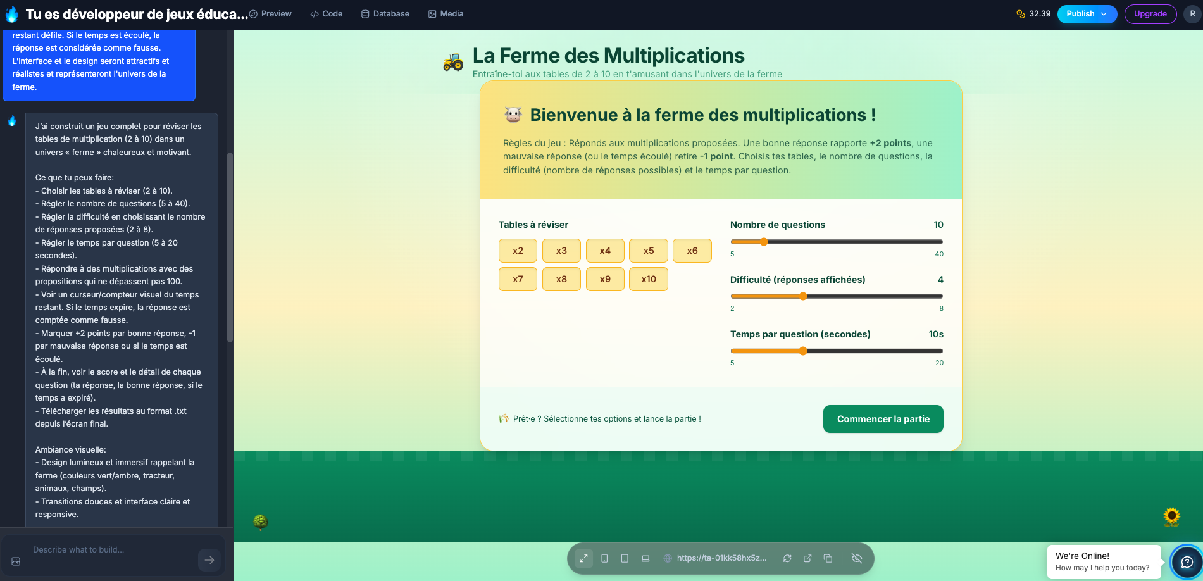Expand the Publish dropdown arrow
The image size is (1203, 581).
tap(1104, 14)
